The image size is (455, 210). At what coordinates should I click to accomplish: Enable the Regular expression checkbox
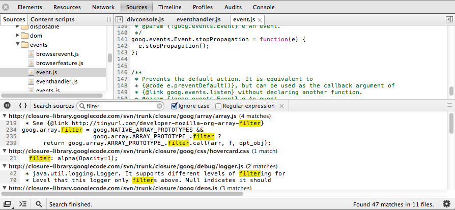218,106
